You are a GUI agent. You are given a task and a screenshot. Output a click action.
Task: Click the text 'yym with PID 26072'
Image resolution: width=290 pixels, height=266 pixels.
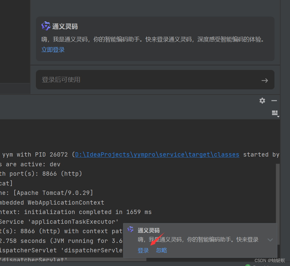tap(35, 155)
